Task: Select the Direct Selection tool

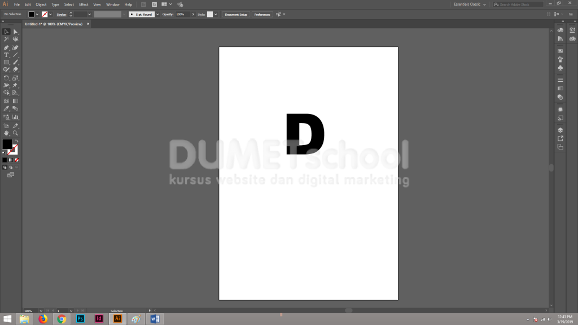Action: 15,32
